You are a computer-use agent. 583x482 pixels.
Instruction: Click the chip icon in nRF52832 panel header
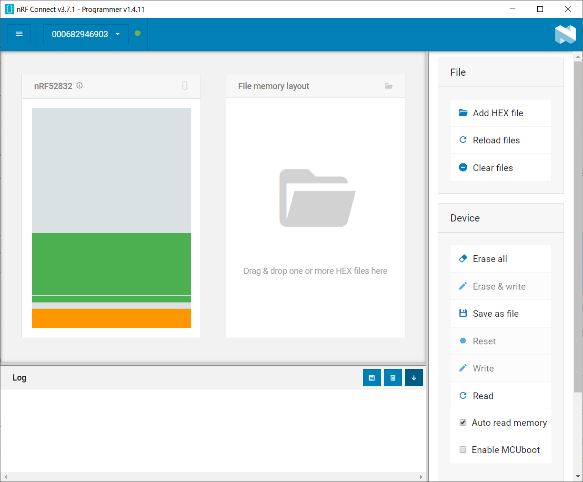[185, 85]
